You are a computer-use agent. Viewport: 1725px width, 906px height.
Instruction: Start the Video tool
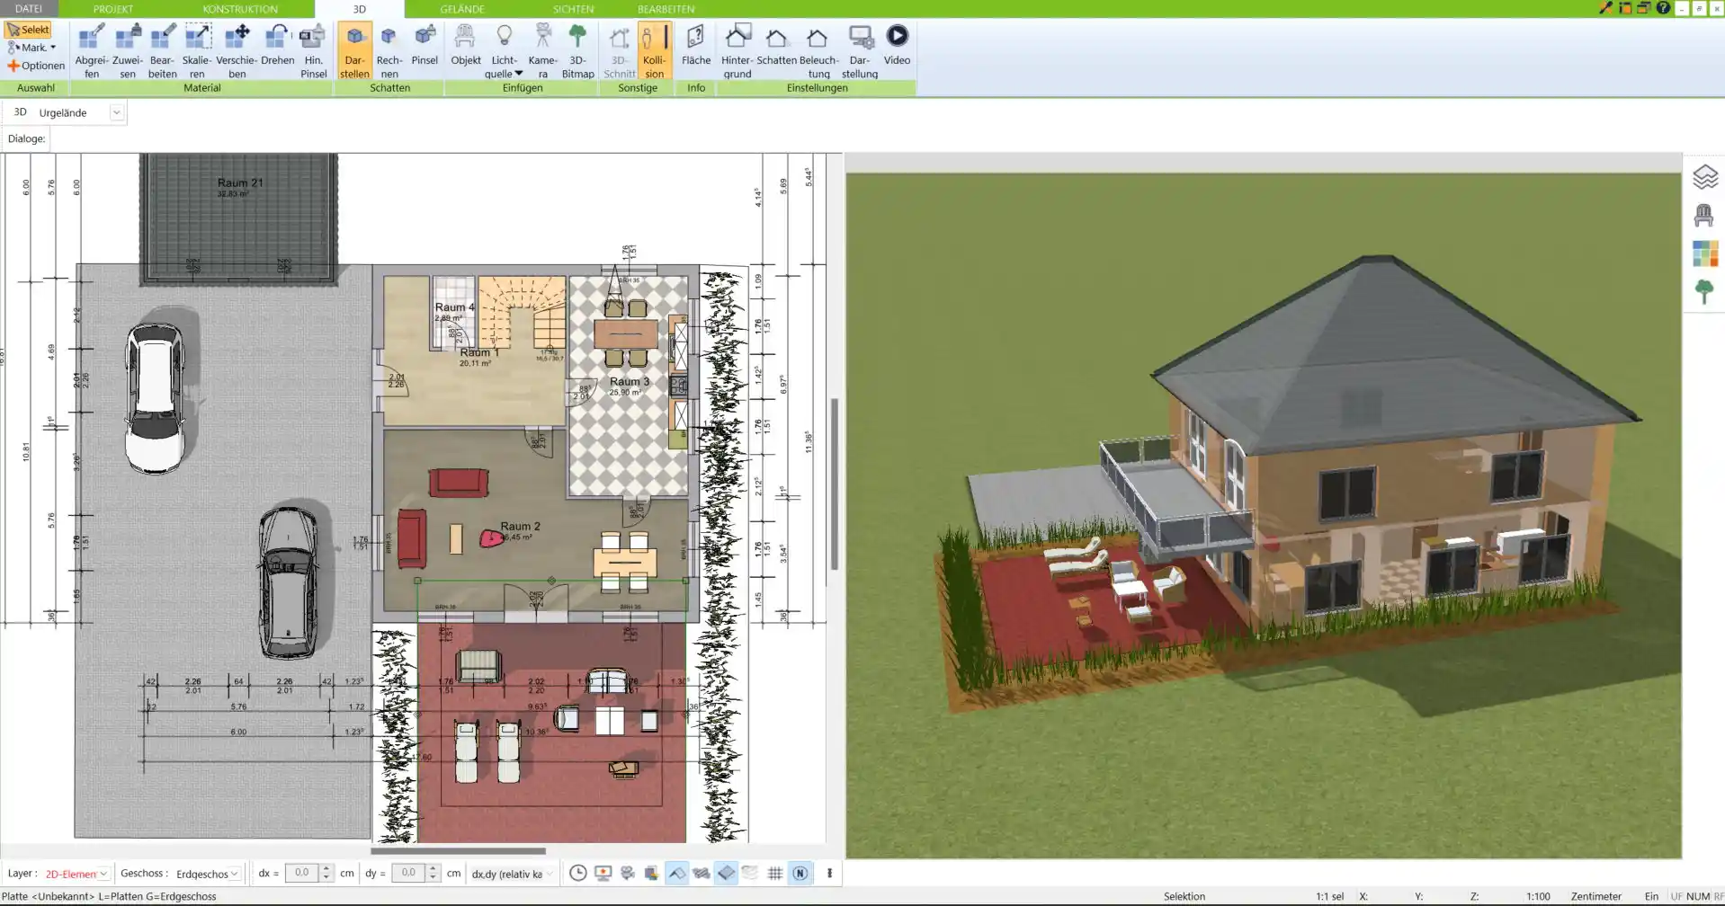pyautogui.click(x=897, y=45)
